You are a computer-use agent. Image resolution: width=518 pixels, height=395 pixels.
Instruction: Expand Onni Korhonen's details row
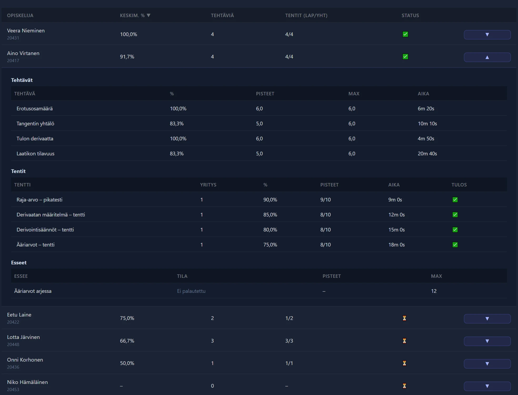coord(487,364)
